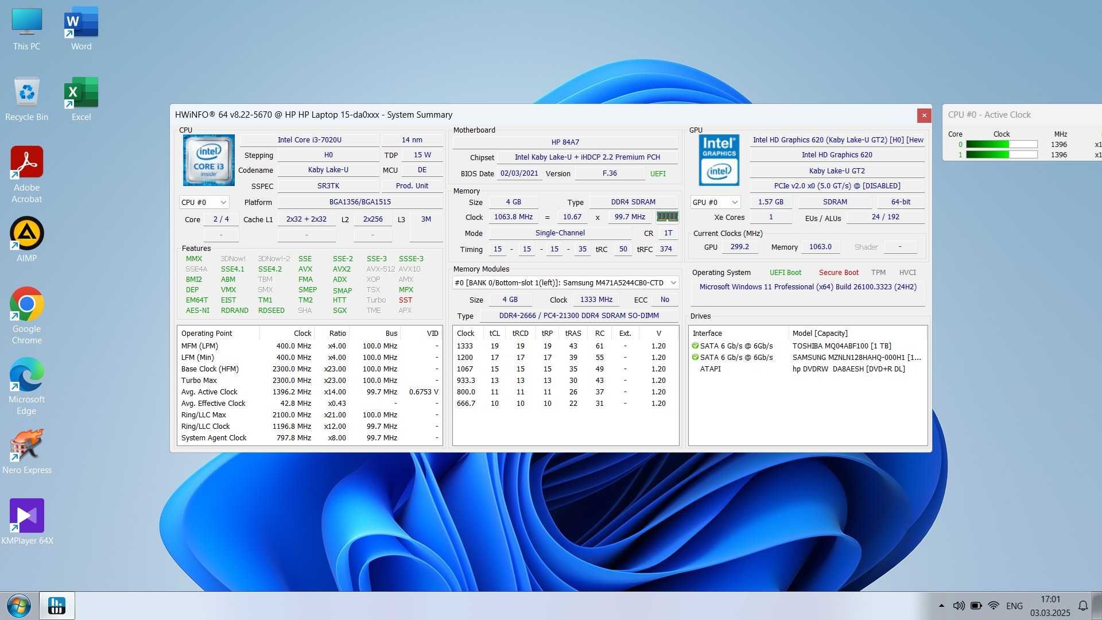
Task: Click Core 0 clock bar in Active Clock
Action: 1002,144
